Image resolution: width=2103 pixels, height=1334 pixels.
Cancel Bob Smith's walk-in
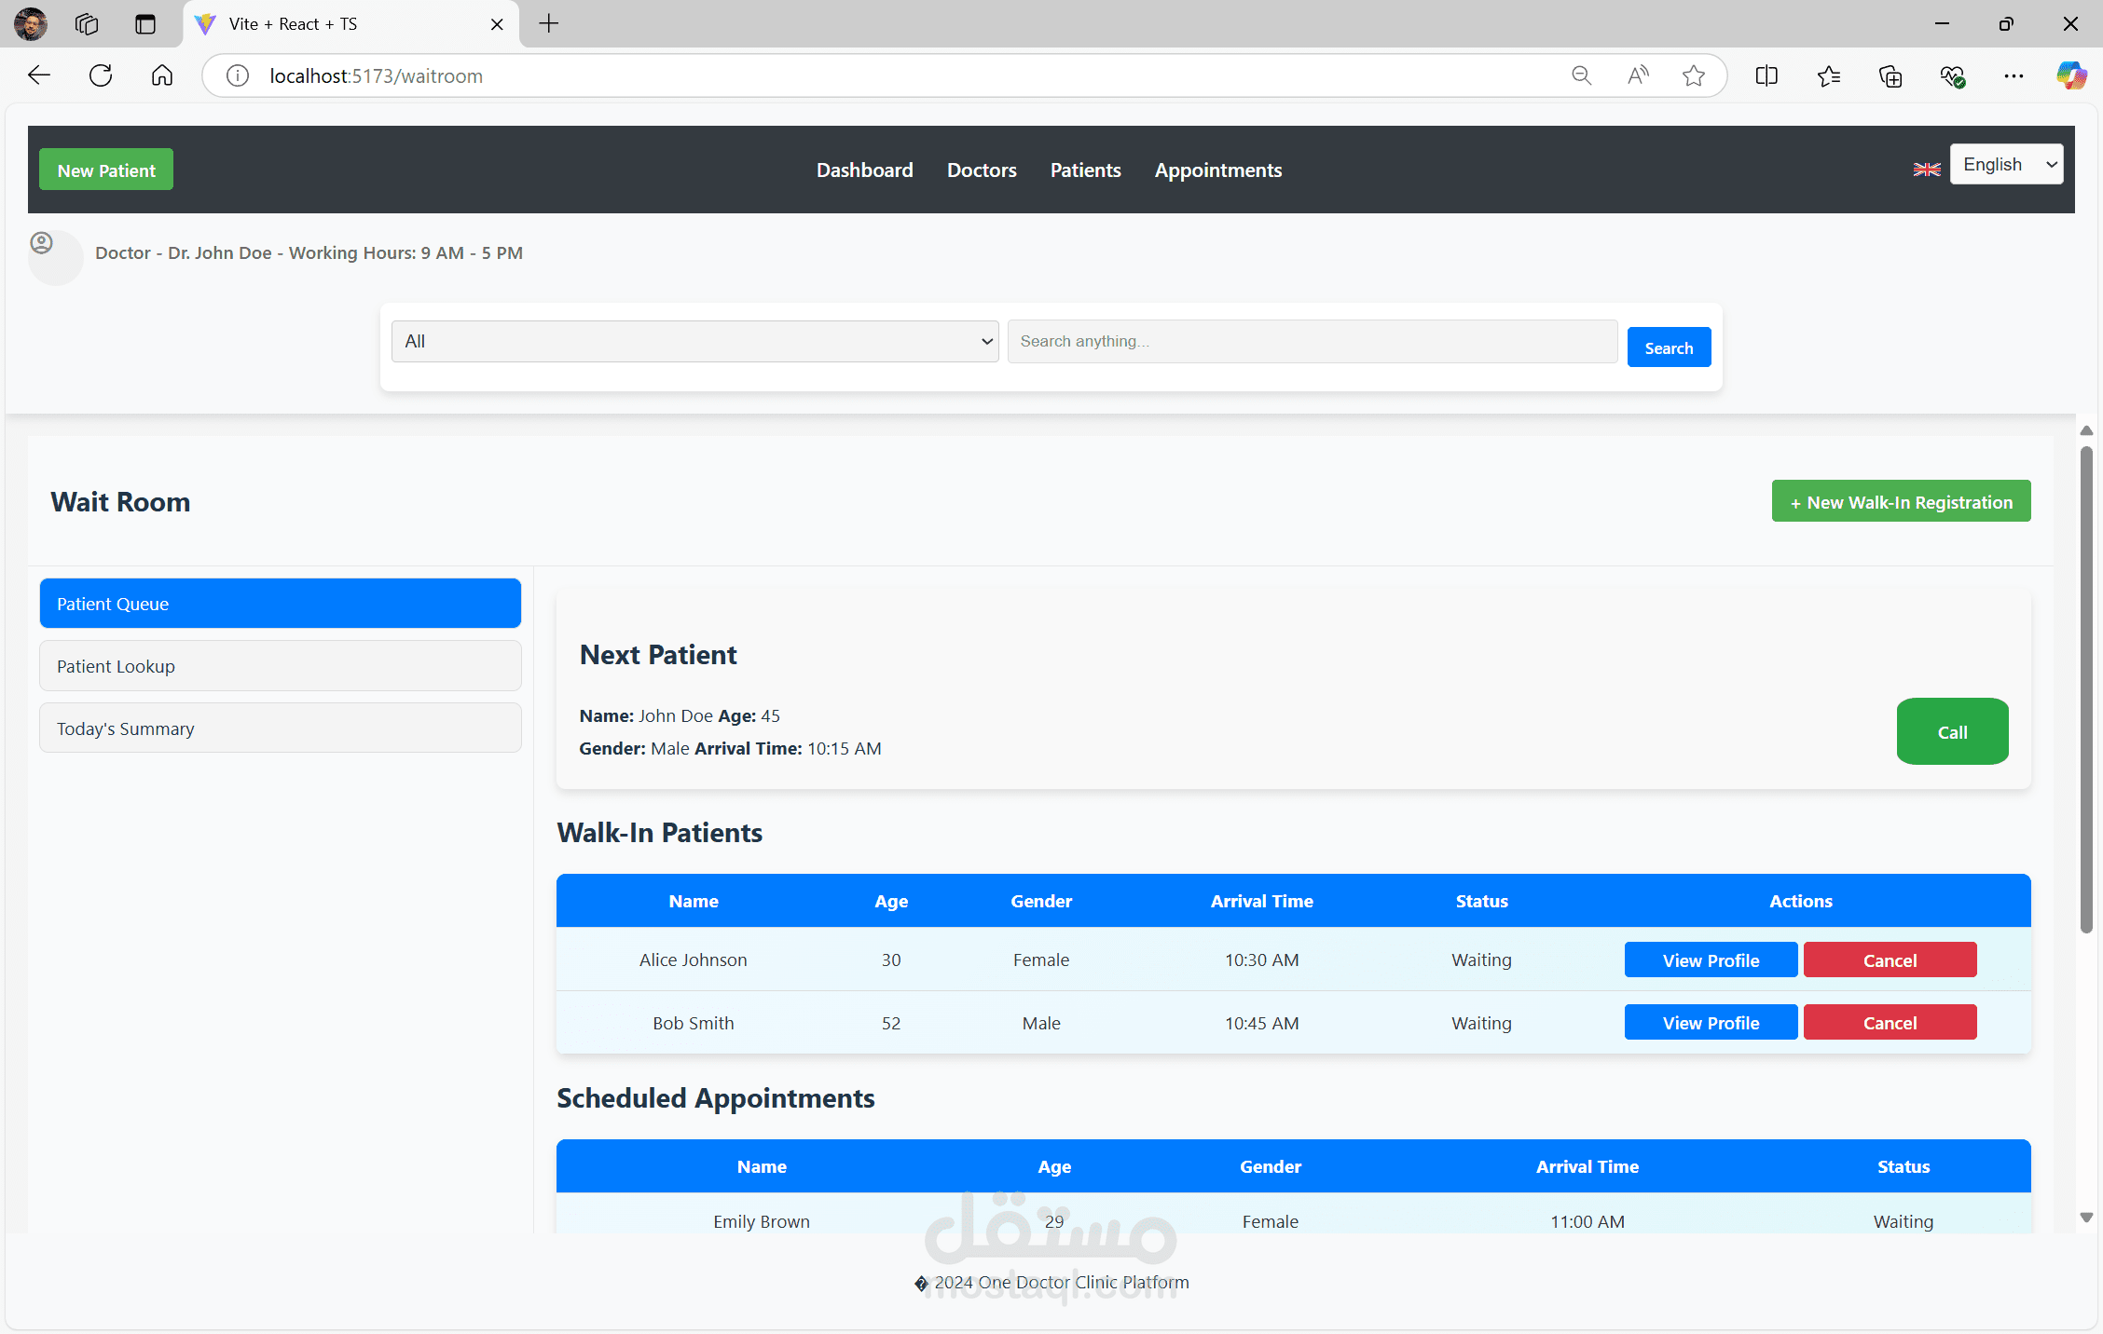click(x=1890, y=1022)
